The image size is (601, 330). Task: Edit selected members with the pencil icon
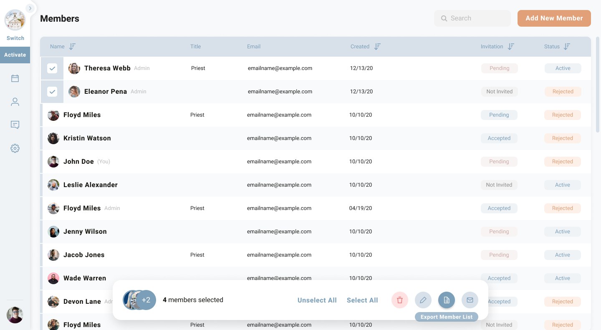tap(423, 300)
